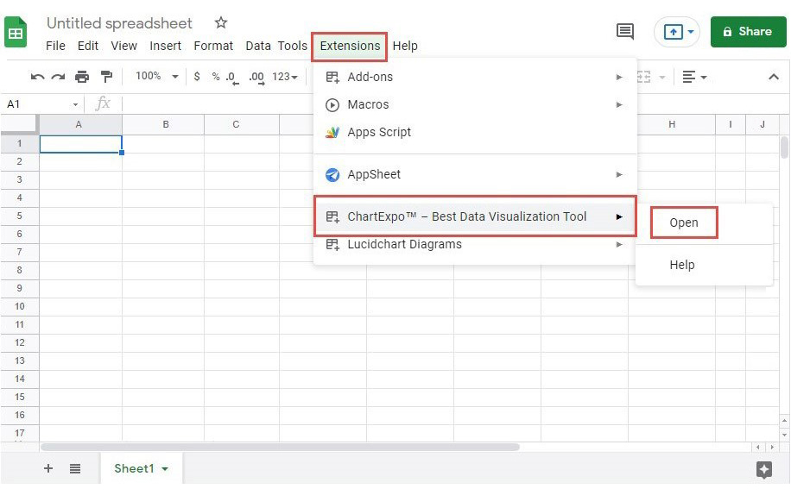Click the Add-ons menu icon

(x=332, y=77)
